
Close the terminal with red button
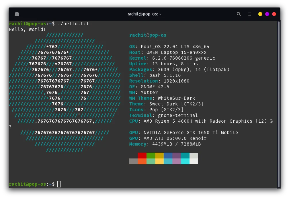(x=274, y=14)
